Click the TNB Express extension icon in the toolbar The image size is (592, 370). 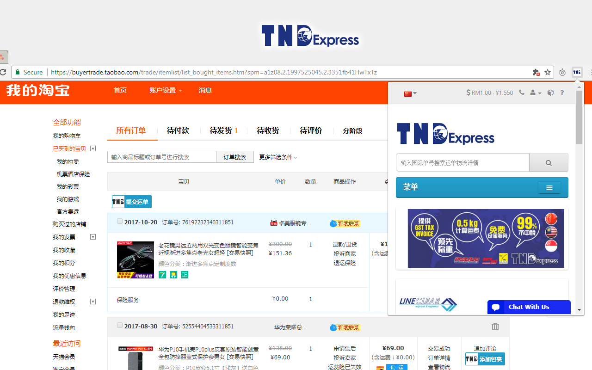coord(577,72)
